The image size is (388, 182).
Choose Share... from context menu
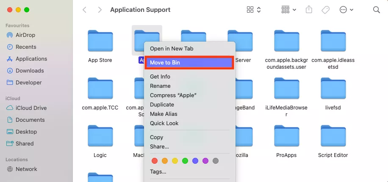pos(189,146)
